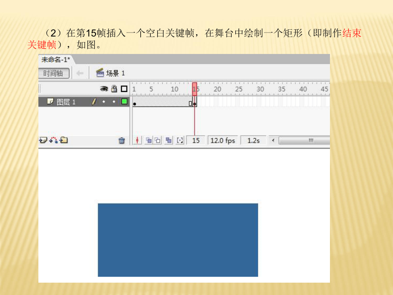Toggle outline view for all layers
Viewport: 393px width, 295px height.
point(124,89)
